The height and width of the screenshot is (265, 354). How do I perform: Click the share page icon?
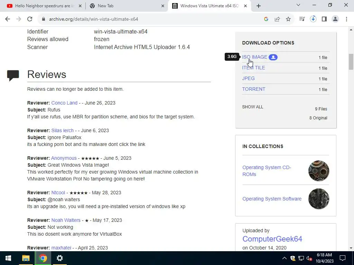[x=277, y=19]
